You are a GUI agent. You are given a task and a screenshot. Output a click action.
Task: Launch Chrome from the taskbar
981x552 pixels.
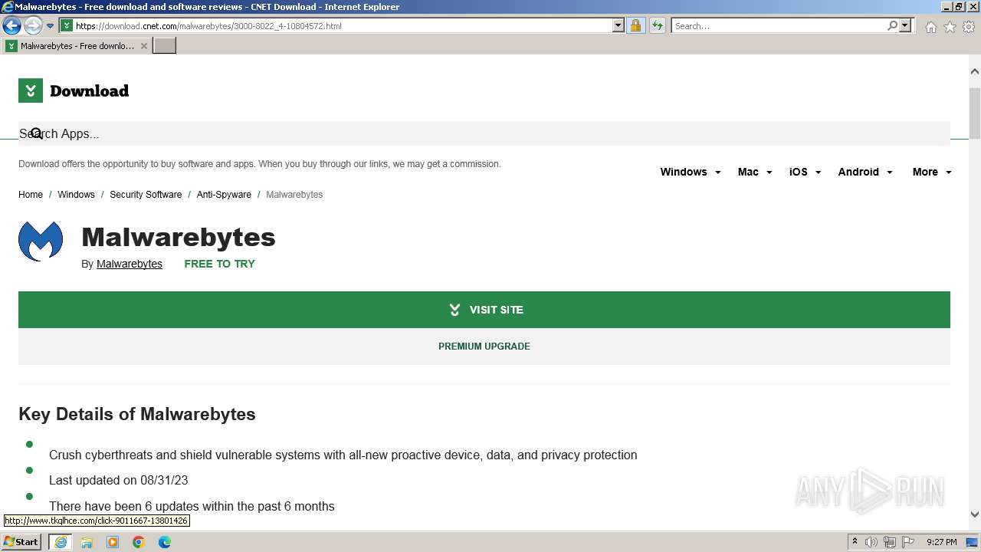point(139,542)
